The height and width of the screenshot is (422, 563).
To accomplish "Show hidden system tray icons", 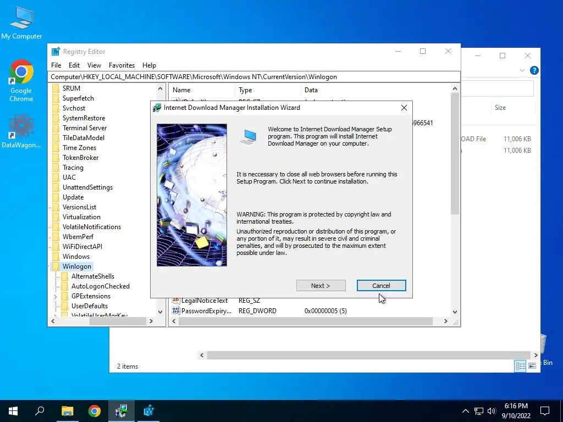I will pos(465,411).
